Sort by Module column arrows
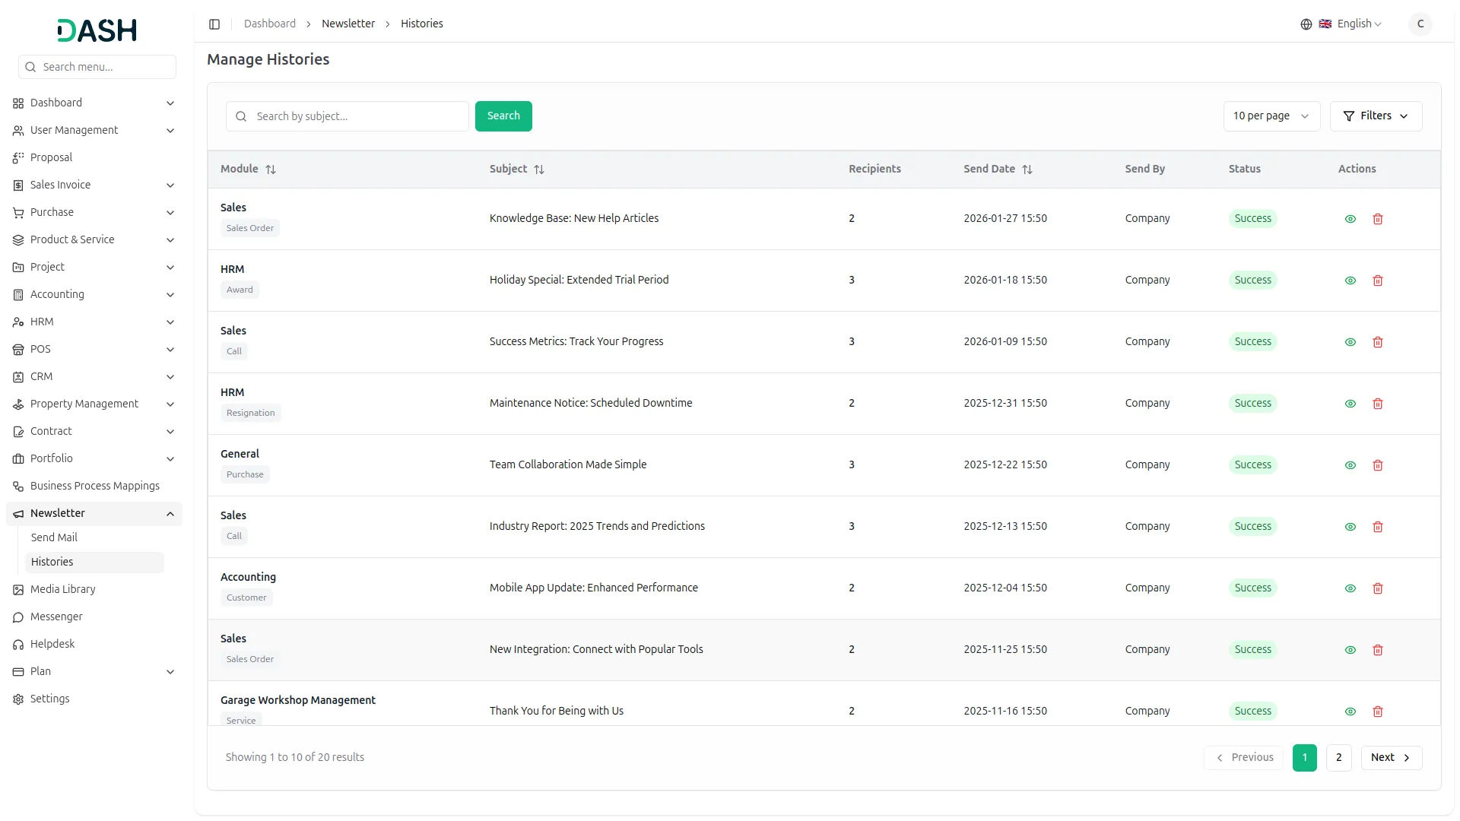Screen dimensions: 1460x821 [271, 170]
